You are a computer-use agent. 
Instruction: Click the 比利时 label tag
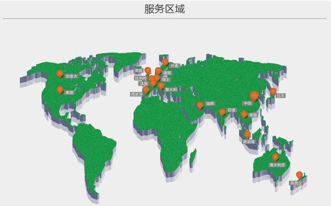(140, 78)
